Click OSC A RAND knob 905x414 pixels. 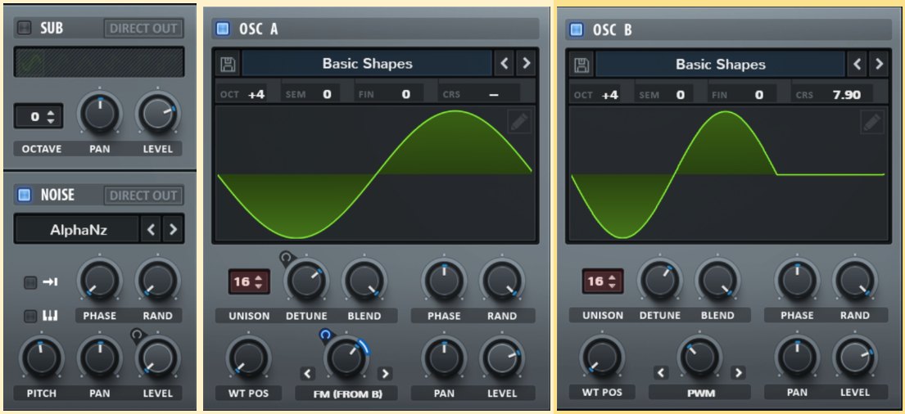501,281
